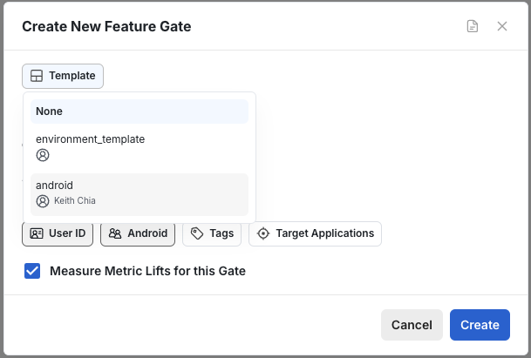Click the tag icon on Tags button
The height and width of the screenshot is (358, 531).
tap(197, 233)
